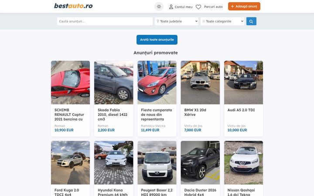Open the Toate categoriile dropdown
Viewport: 314px width, 196px height.
(x=222, y=21)
